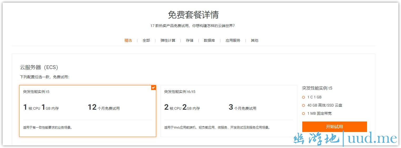Click the bullet circle beside 1 C 1 GB

coord(303,97)
